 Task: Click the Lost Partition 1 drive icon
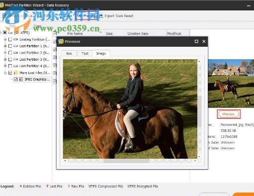[x=16, y=46]
